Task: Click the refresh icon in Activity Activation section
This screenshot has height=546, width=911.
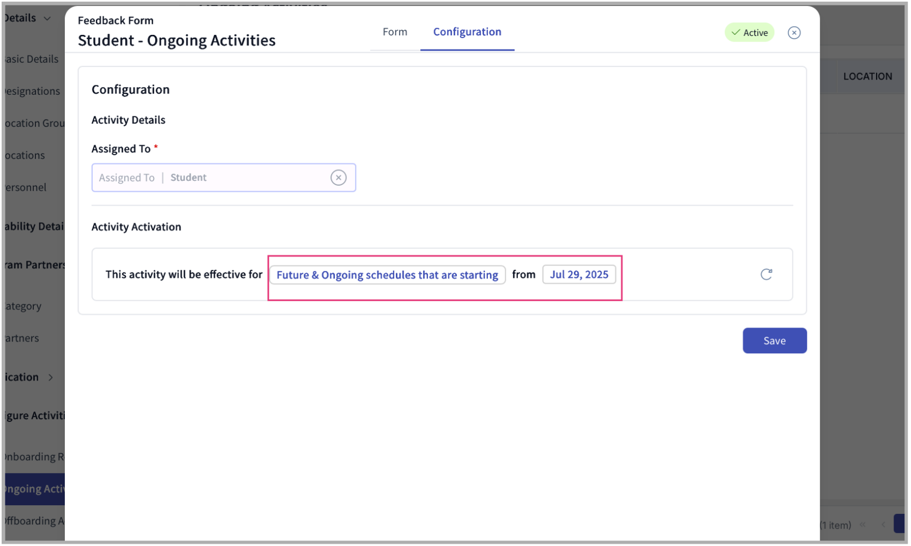Action: click(x=767, y=275)
